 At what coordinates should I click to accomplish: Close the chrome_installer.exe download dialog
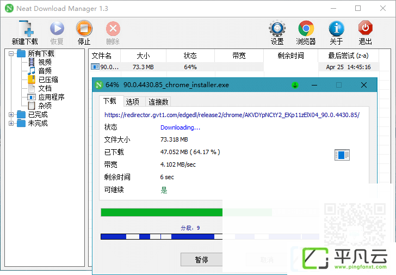tap(364, 85)
